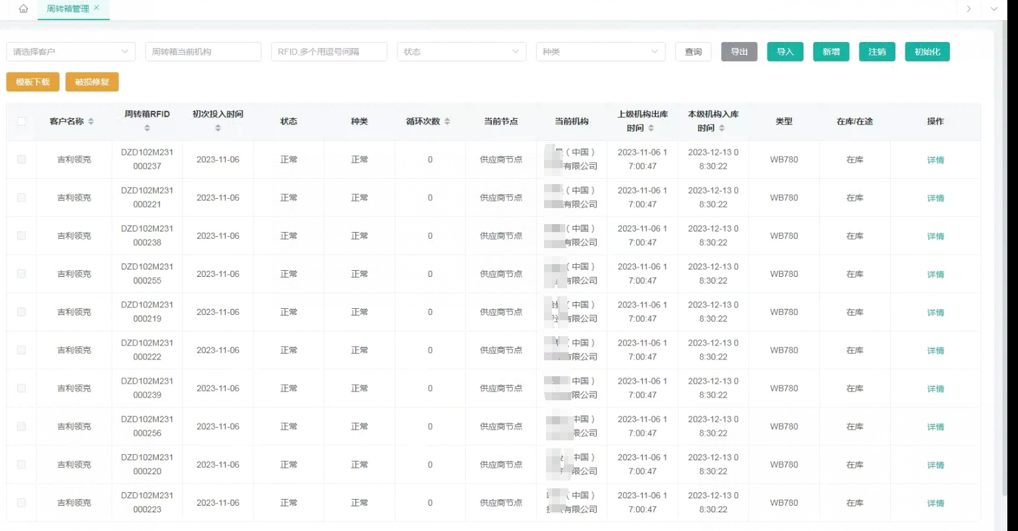Open the 请选择客户 dropdown
Image resolution: width=1018 pixels, height=531 pixels.
pyautogui.click(x=71, y=51)
